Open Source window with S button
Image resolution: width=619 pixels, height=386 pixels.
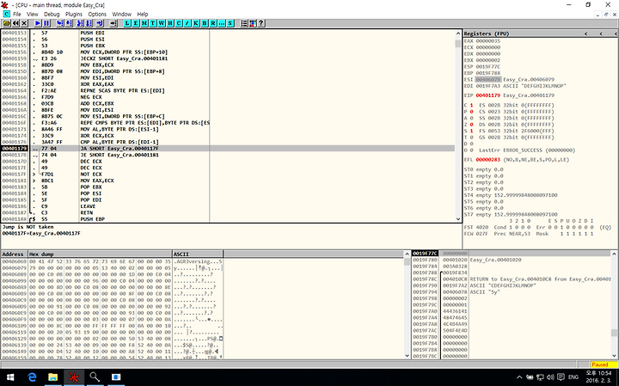[230, 23]
